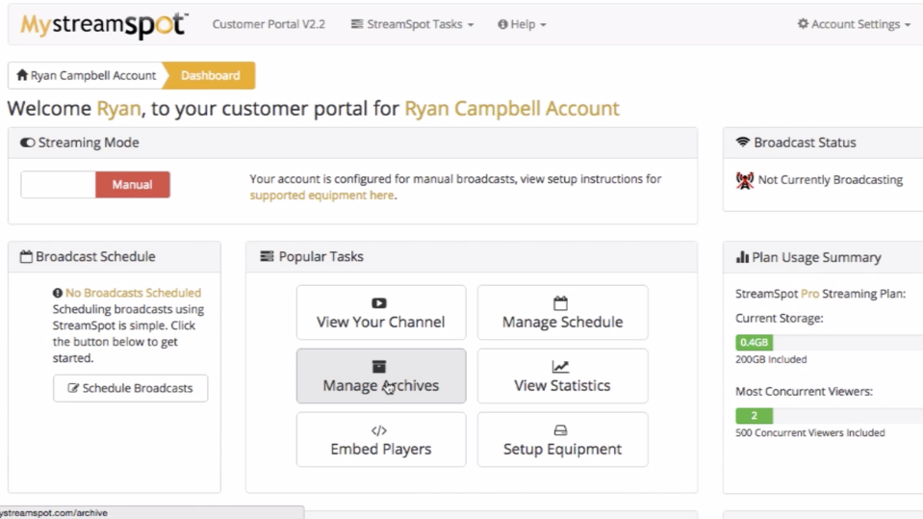
Task: Open the supported equipment here link
Action: click(x=321, y=195)
